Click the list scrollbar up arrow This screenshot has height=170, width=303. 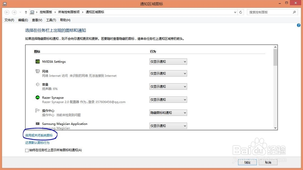point(275,47)
